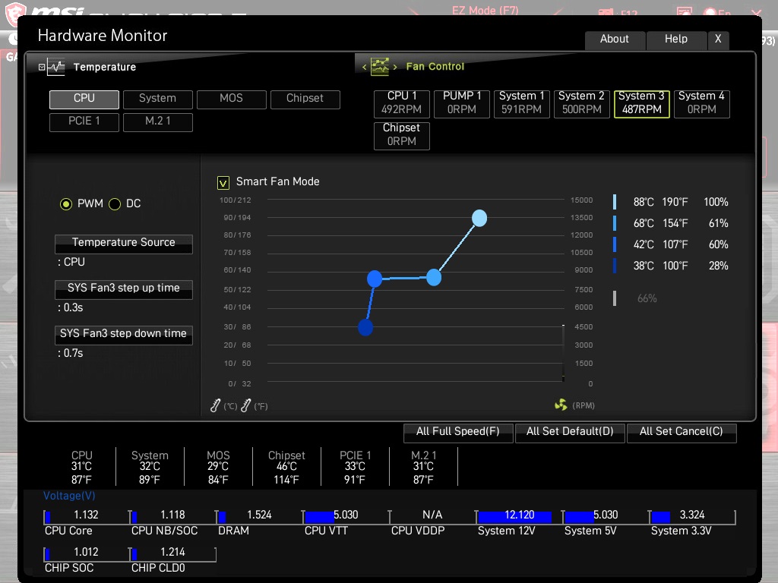This screenshot has height=583, width=778.
Task: Click fan curve point at 88°C
Action: [479, 218]
